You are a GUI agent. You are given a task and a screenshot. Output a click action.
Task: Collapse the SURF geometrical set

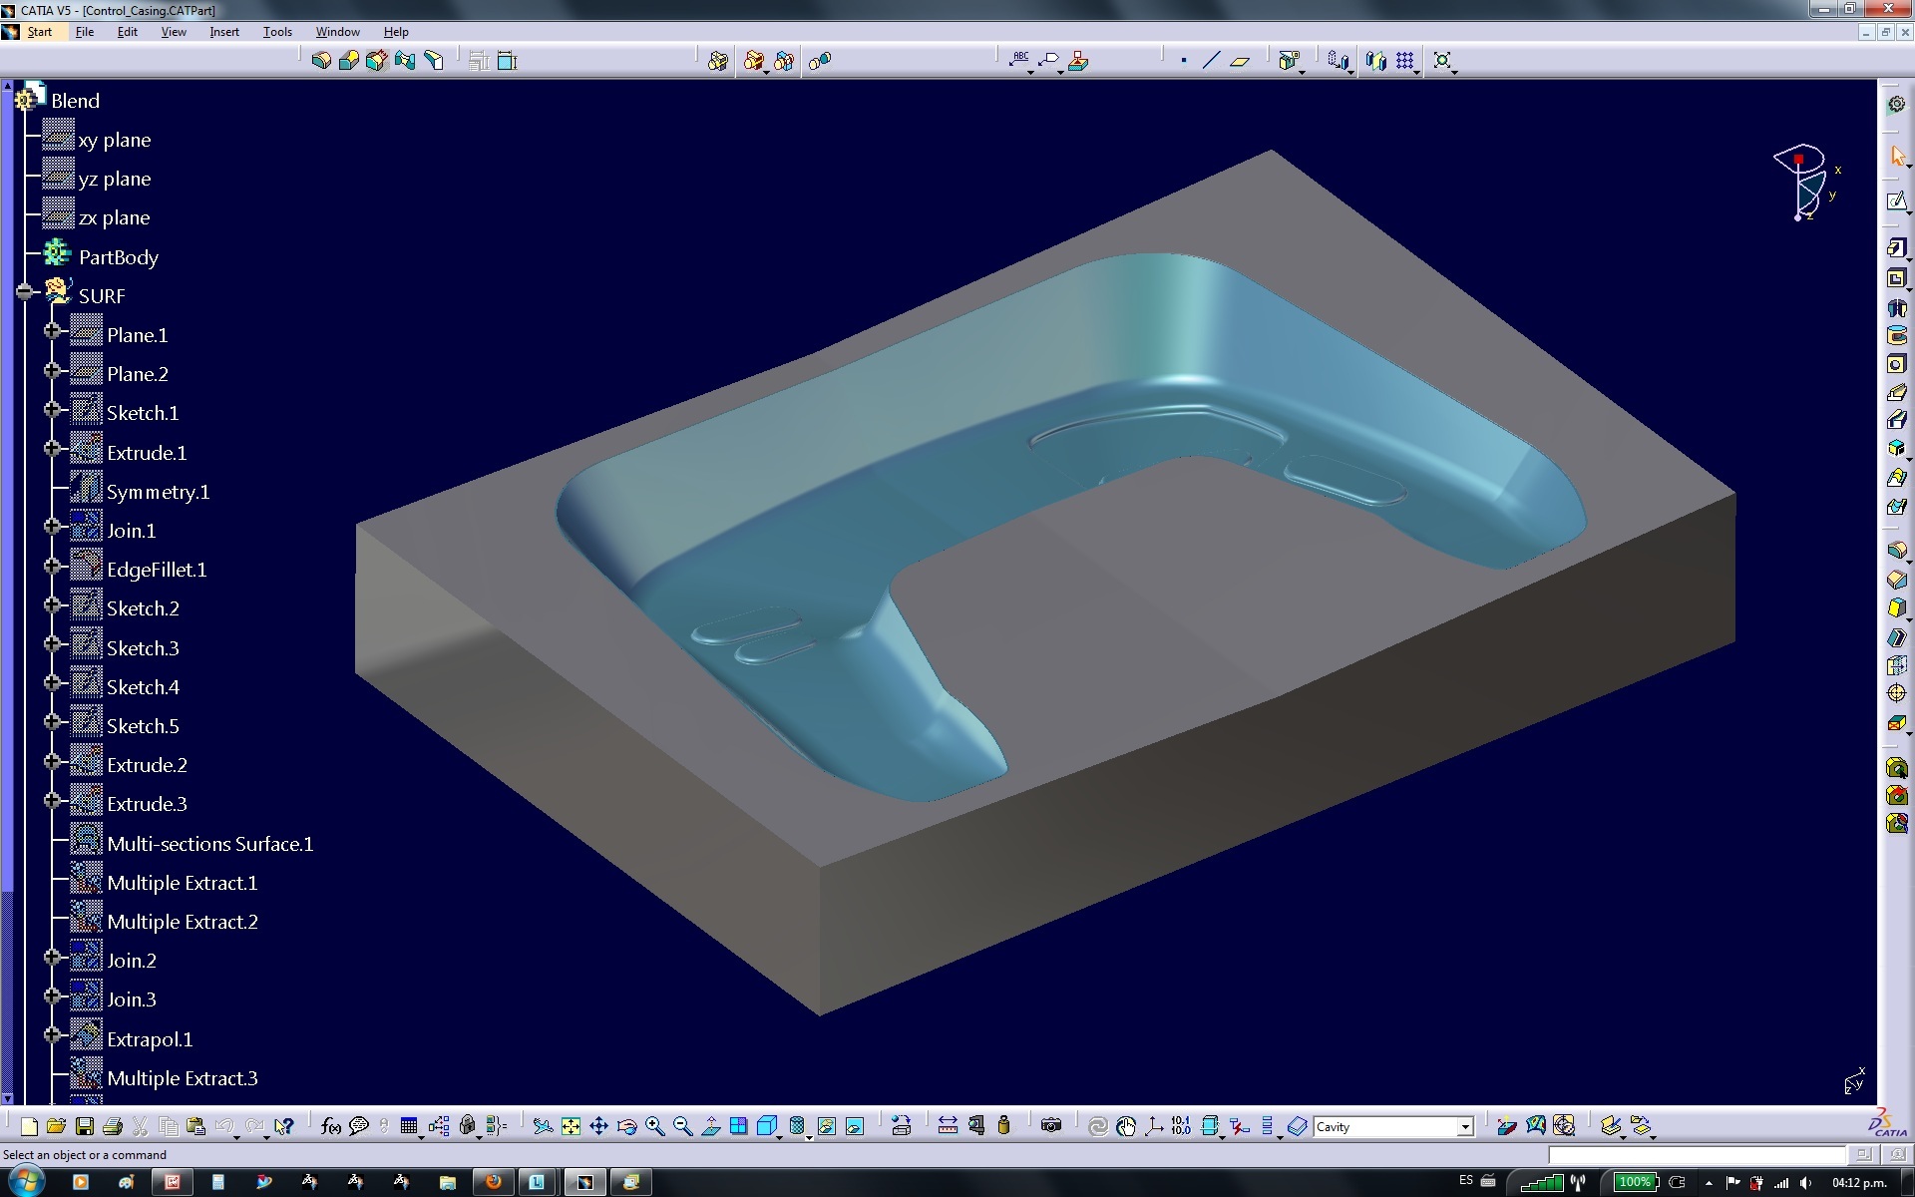click(25, 292)
